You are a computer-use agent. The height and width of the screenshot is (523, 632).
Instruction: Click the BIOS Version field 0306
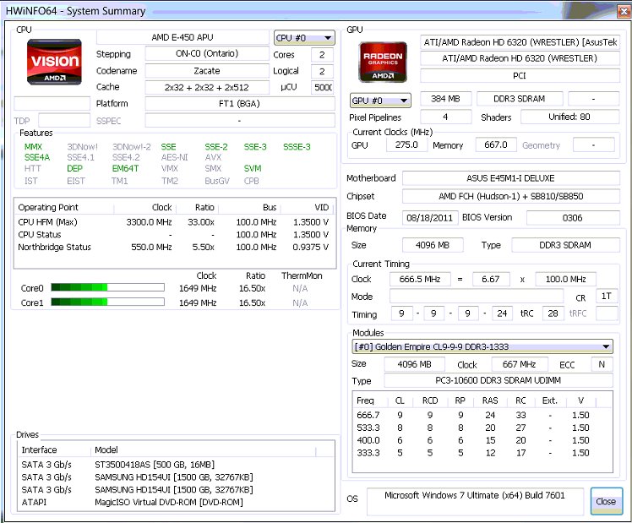(x=573, y=218)
